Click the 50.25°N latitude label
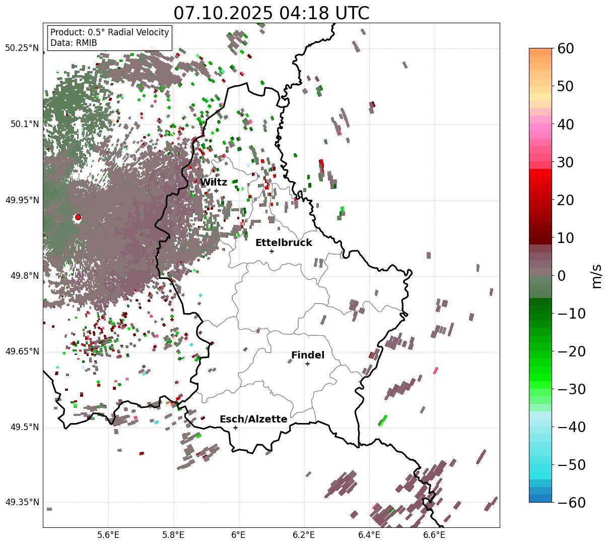Screen dimensions: 608x545 [22, 48]
